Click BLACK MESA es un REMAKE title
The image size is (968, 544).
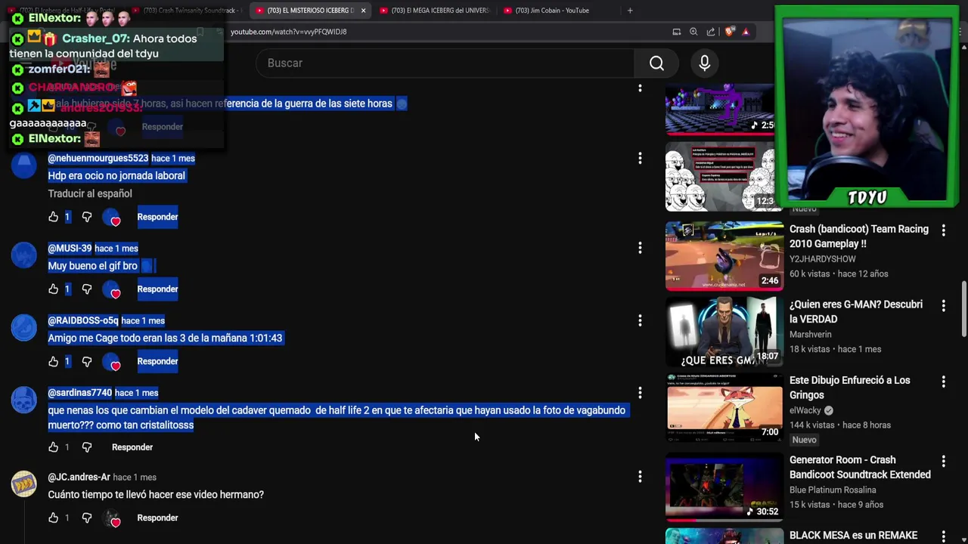[853, 536]
